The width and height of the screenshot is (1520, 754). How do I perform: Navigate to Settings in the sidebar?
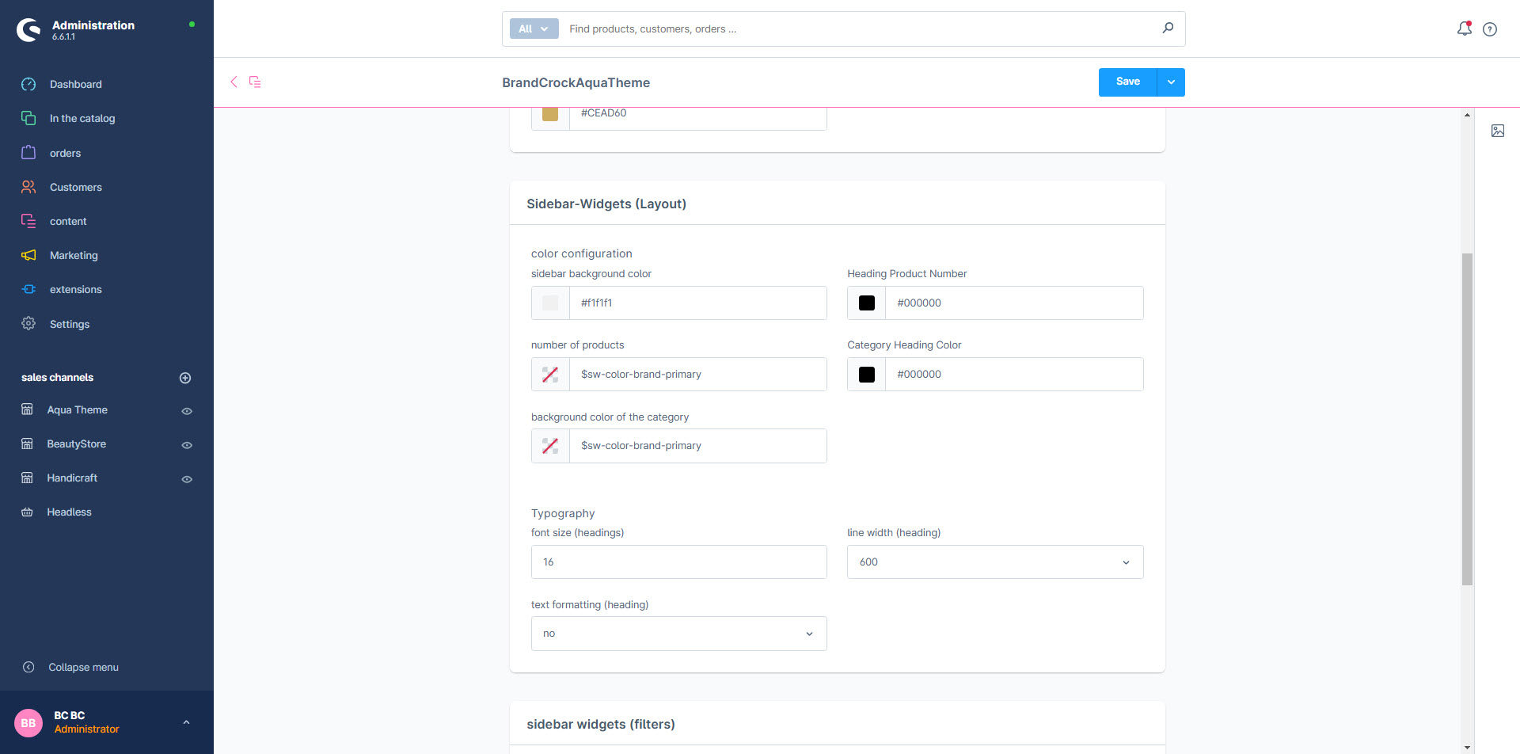pyautogui.click(x=70, y=324)
